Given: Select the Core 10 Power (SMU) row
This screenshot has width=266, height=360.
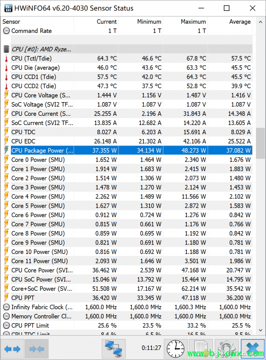Looking at the screenshot, I should tap(127, 252).
